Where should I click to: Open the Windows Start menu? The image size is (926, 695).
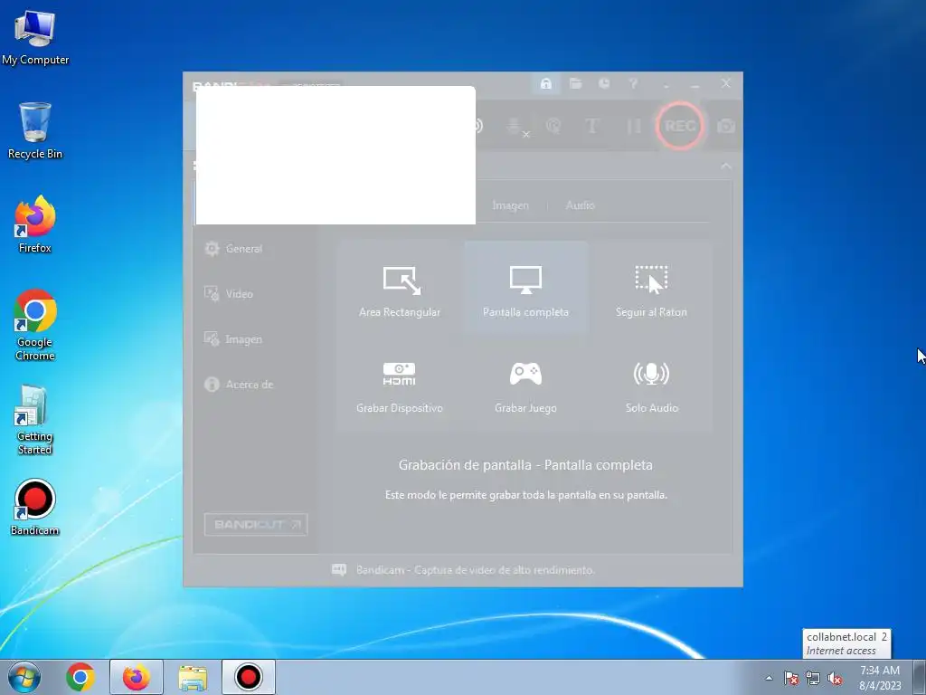[24, 677]
